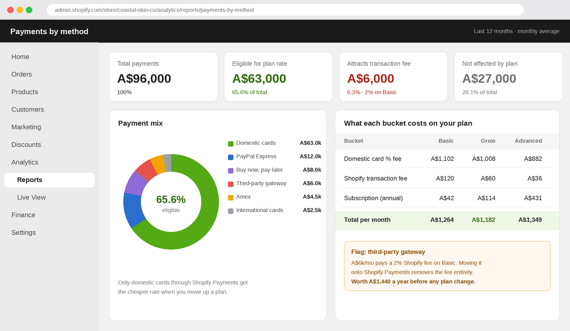The width and height of the screenshot is (570, 331).
Task: Click the gray International cards swatch
Action: tap(231, 211)
